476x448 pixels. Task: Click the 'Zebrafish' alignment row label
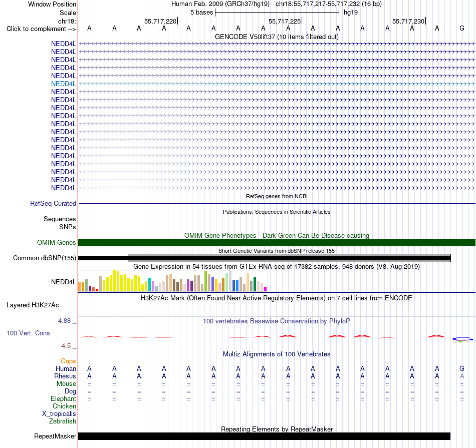63,421
